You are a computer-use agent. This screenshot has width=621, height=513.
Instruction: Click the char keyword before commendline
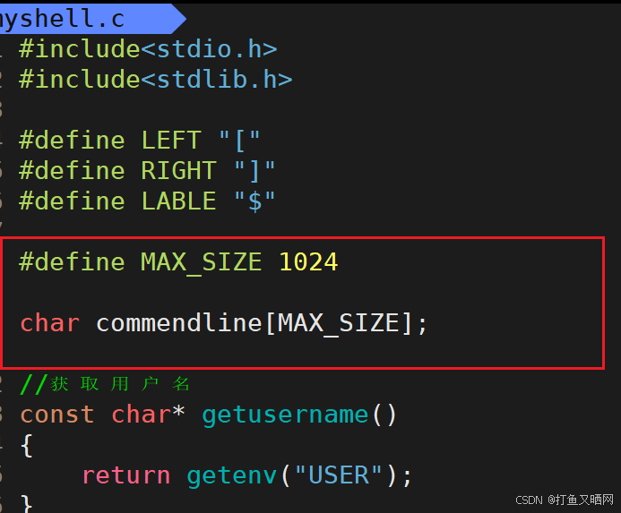(x=50, y=323)
